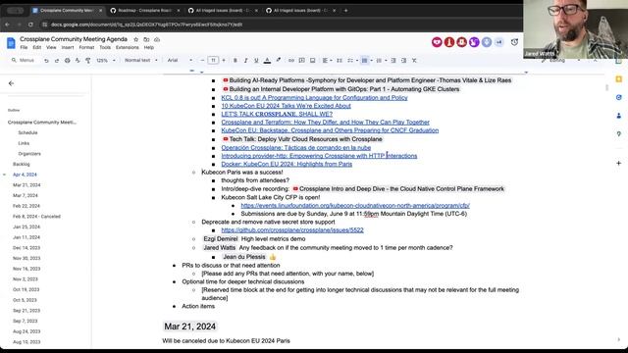Screen dimensions: 628x353
Task: Jump to Mar 21, 2024 in the outline
Action: pyautogui.click(x=26, y=185)
